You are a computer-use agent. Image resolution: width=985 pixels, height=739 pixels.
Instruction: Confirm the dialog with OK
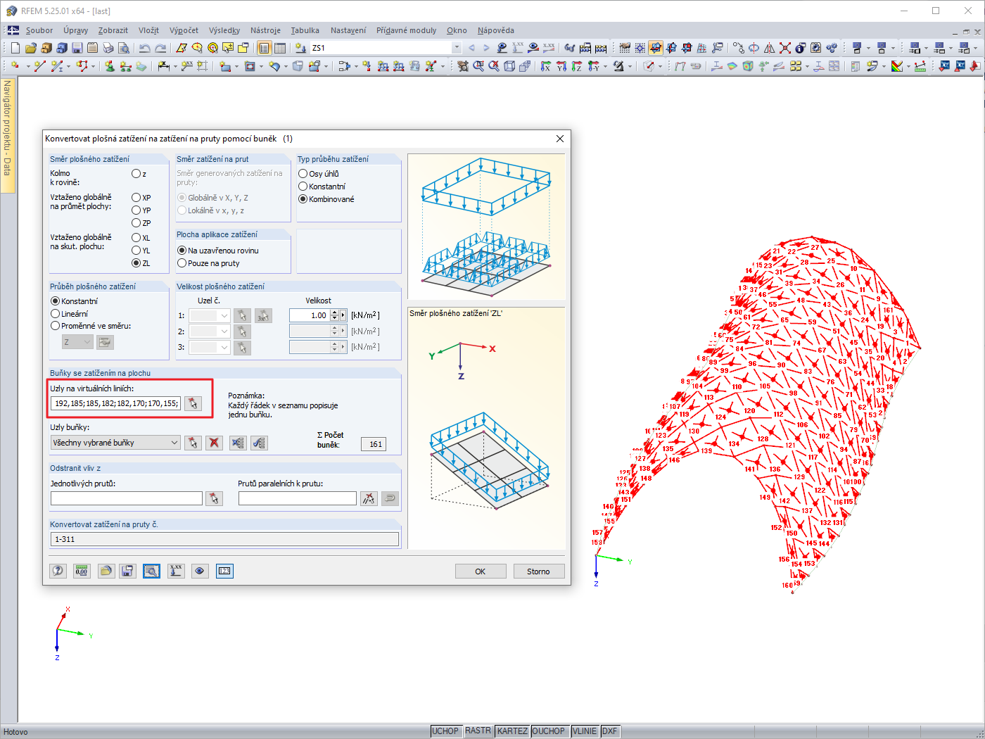pyautogui.click(x=481, y=571)
